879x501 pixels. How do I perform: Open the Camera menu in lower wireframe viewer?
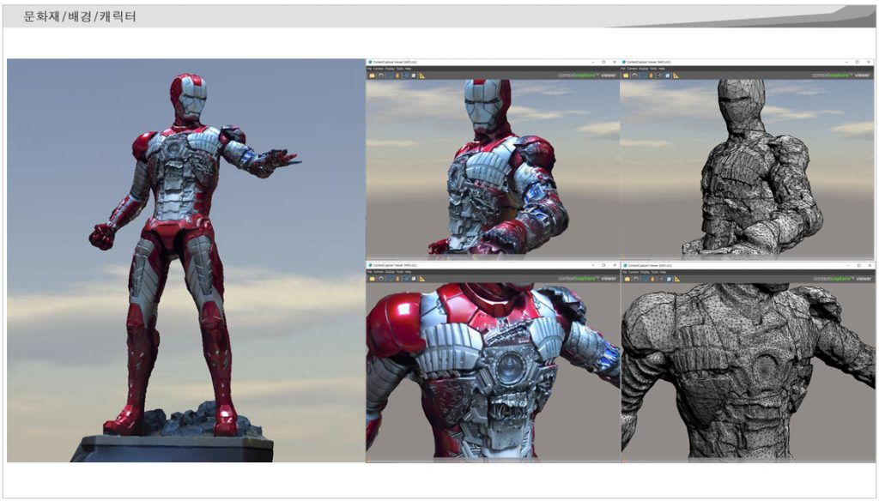(x=633, y=272)
